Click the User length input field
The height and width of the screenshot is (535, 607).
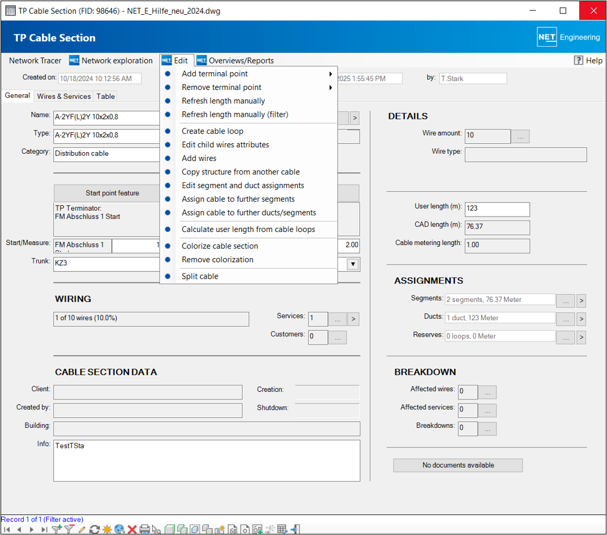(x=497, y=209)
